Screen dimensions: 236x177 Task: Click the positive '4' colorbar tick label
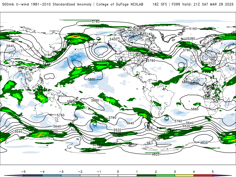point(194,172)
